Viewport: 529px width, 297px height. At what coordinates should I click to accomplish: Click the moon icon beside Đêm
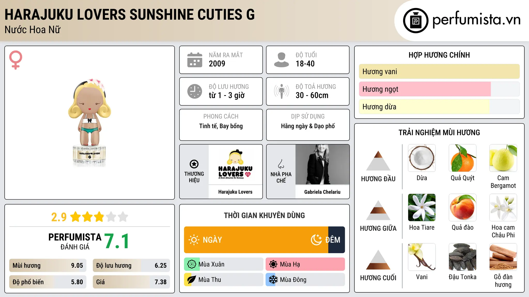[316, 240]
